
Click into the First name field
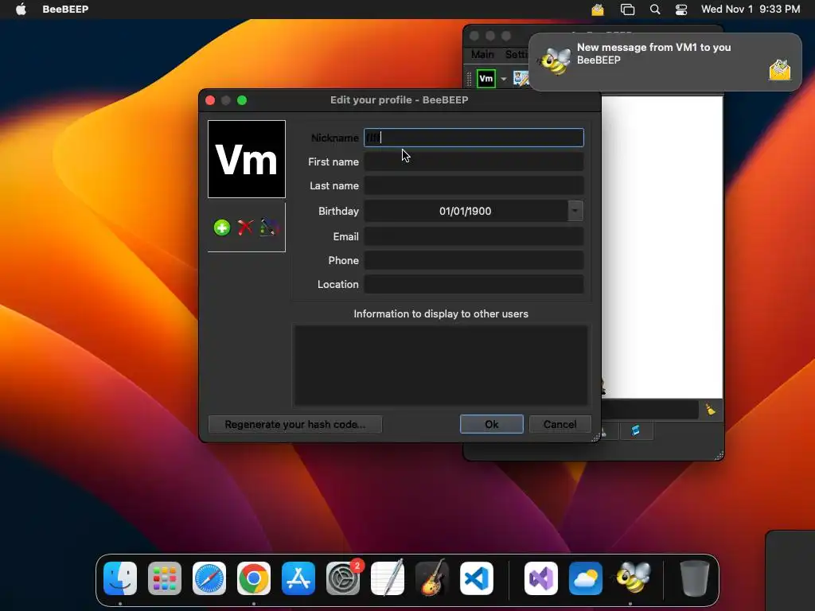point(474,162)
